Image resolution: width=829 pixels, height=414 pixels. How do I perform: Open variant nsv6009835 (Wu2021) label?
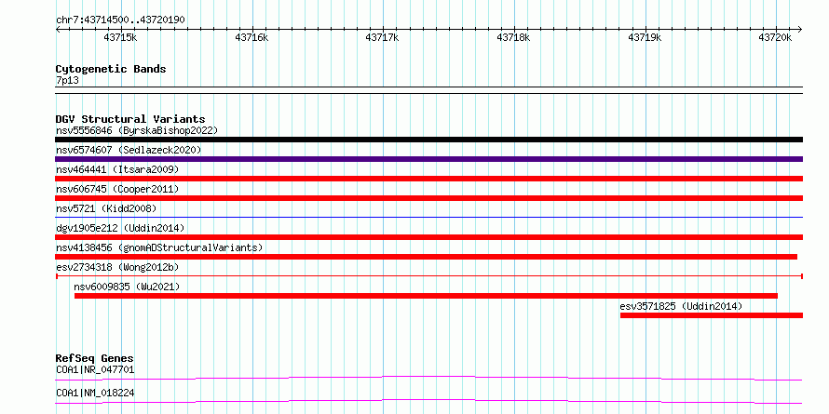point(127,287)
